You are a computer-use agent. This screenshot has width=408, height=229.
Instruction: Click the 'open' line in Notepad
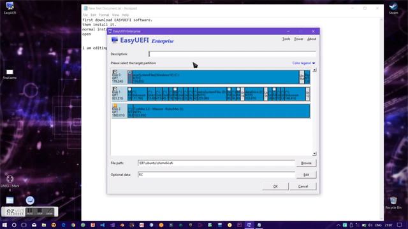[x=87, y=34]
